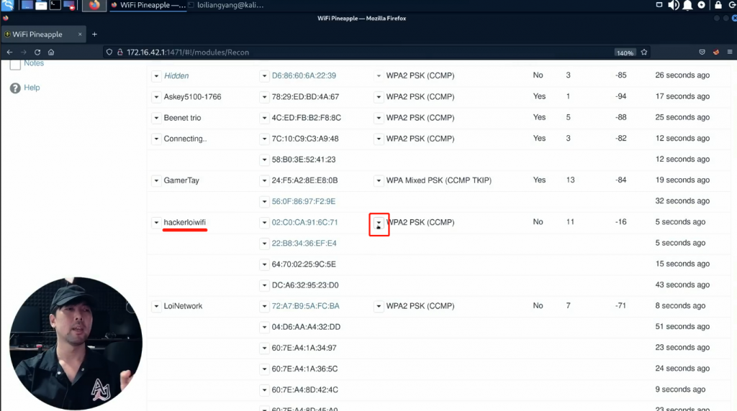Click MAC link 56:0F:86:97:F2:9E
This screenshot has width=737, height=411.
pyautogui.click(x=304, y=201)
